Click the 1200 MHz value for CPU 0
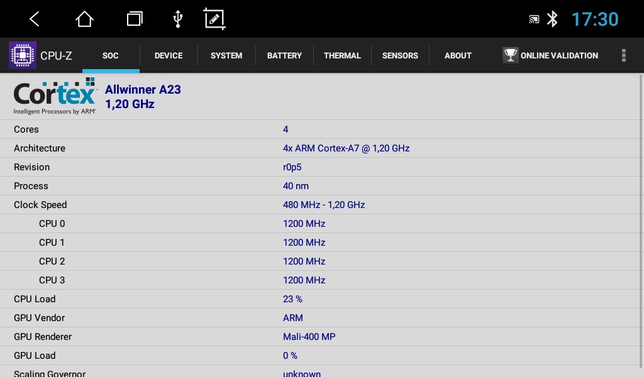 coord(304,224)
